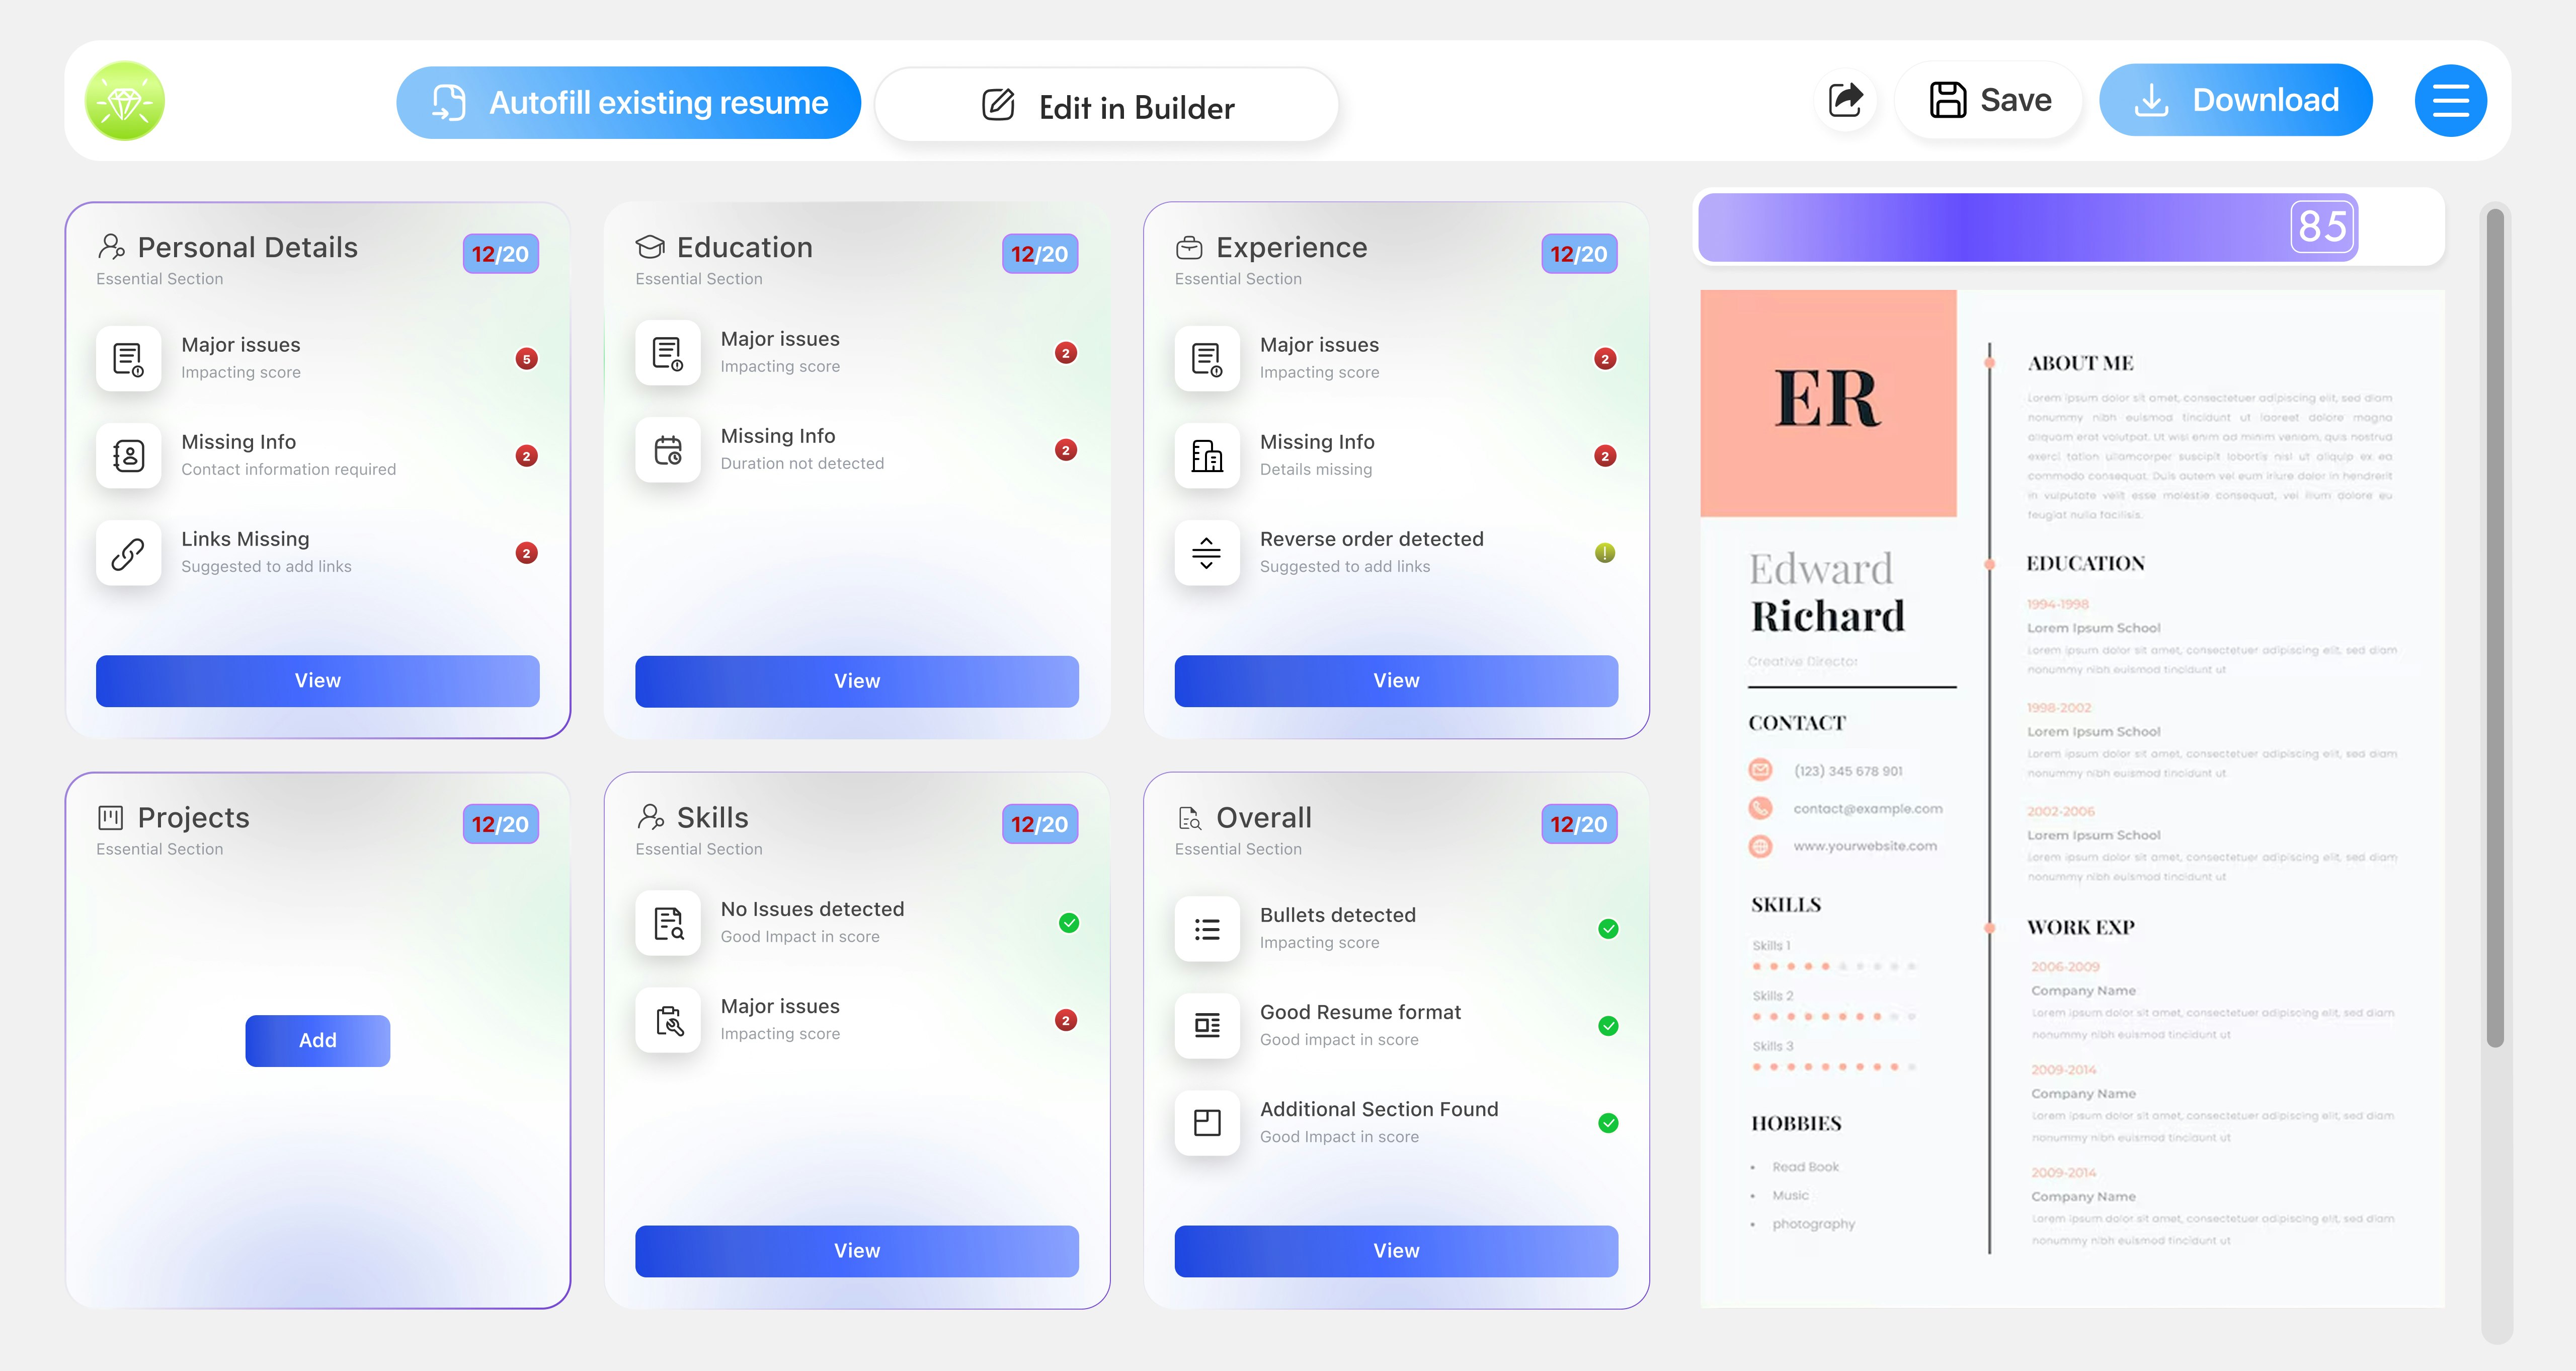Click Education Missing Info calendar icon
Viewport: 2576px width, 1371px height.
point(667,449)
